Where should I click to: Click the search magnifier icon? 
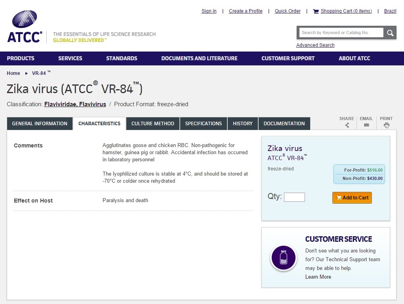(390, 33)
